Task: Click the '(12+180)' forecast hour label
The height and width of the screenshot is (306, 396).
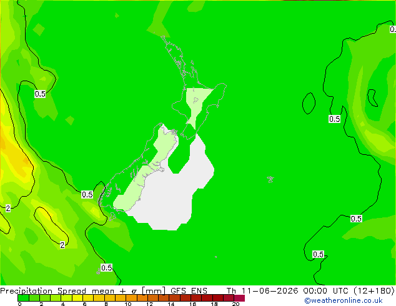Action: 374,290
